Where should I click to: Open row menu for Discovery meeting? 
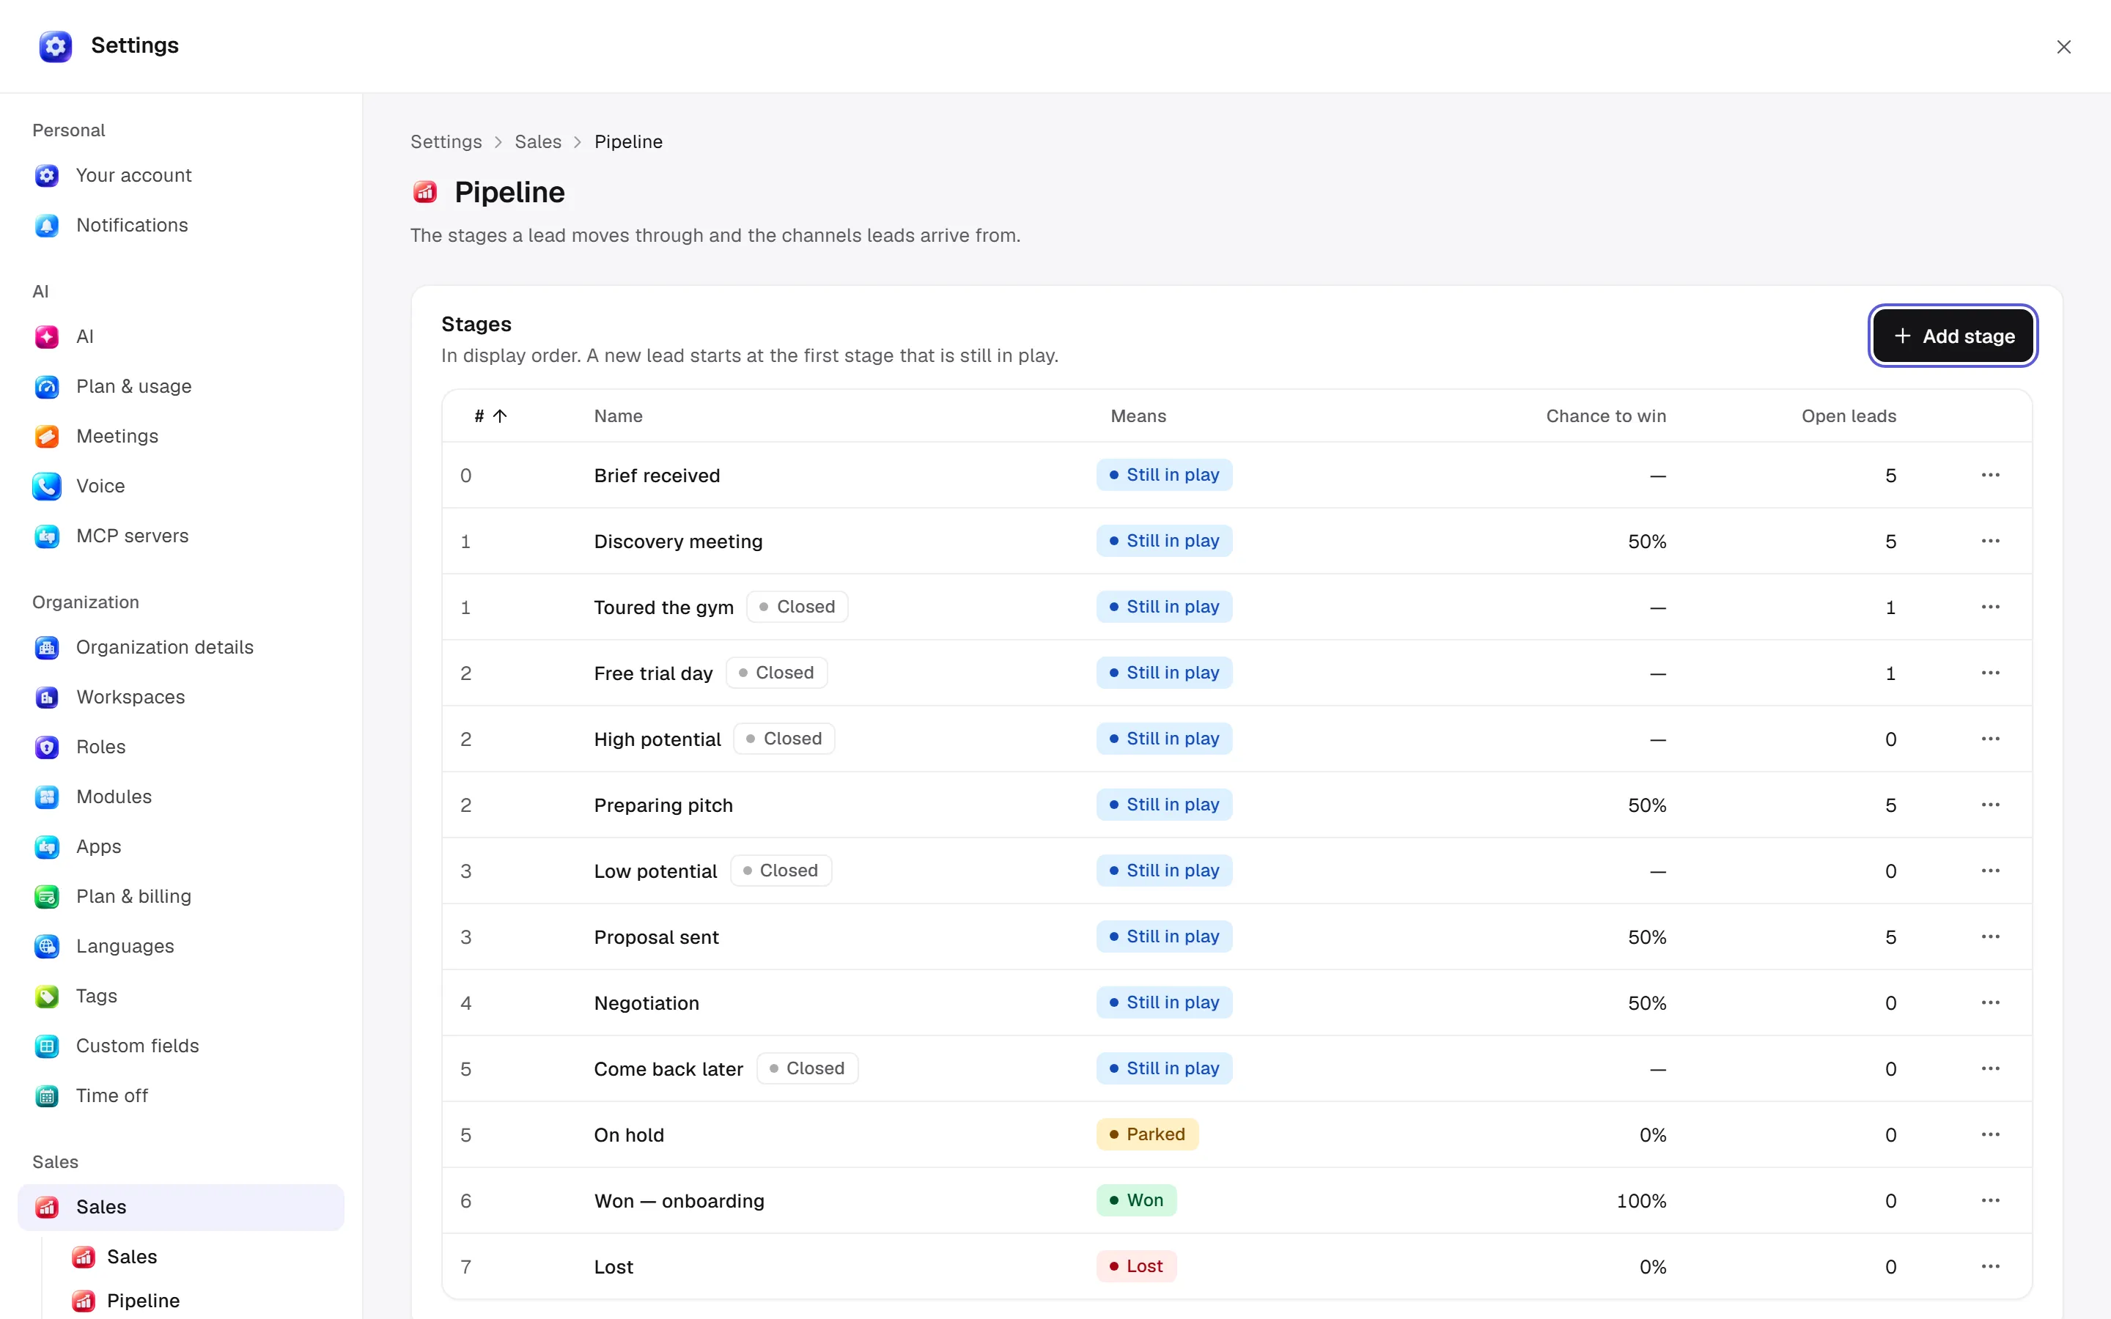pyautogui.click(x=1990, y=541)
